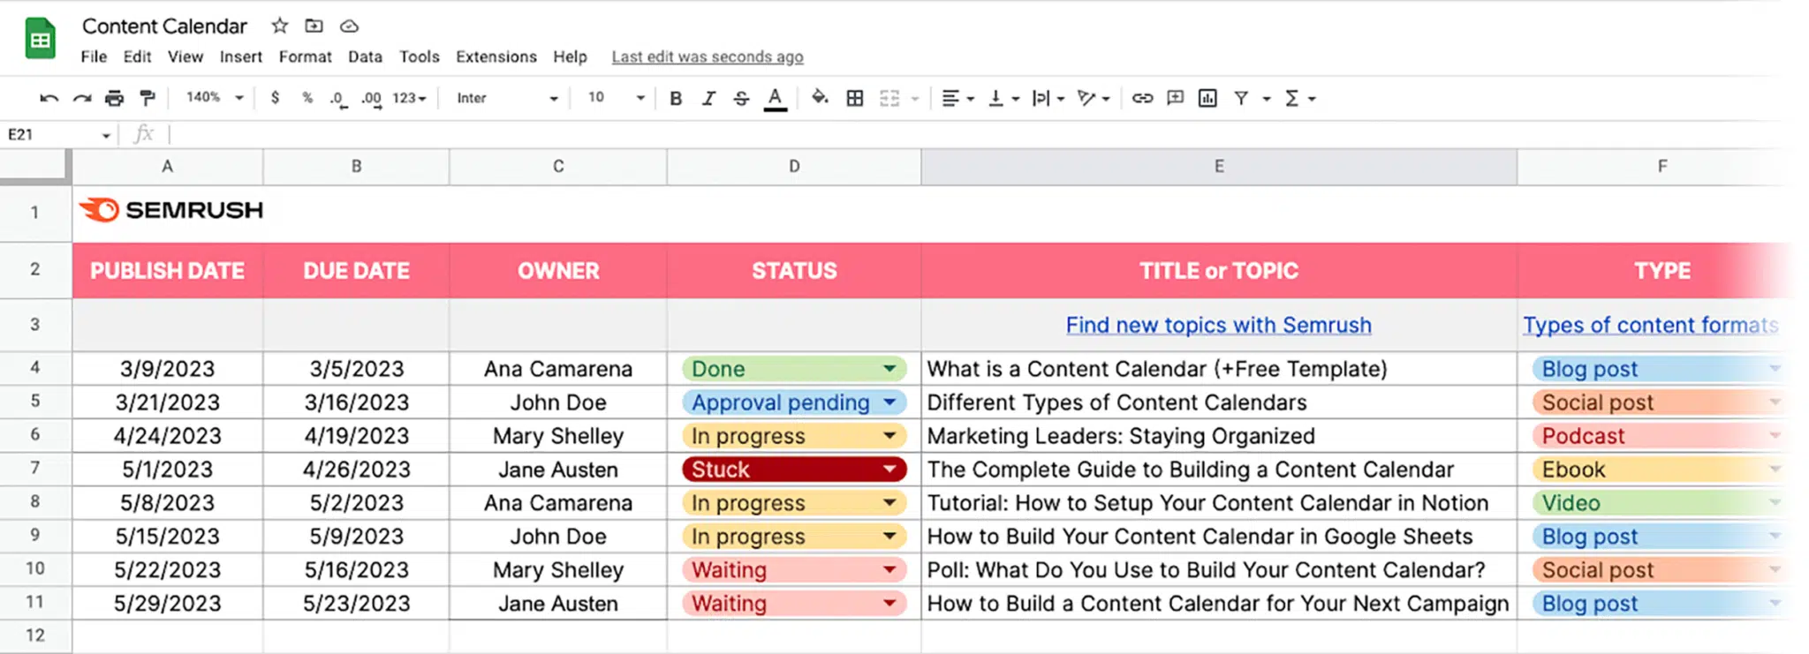This screenshot has width=1809, height=654.
Task: Click the Print icon
Action: coord(114,98)
